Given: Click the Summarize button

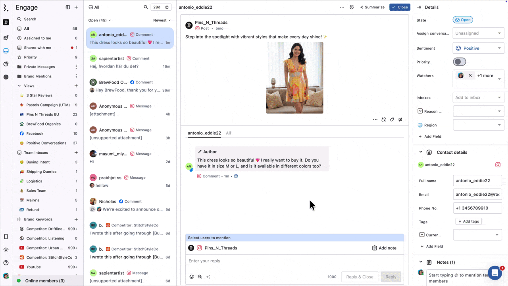Looking at the screenshot, I should pyautogui.click(x=372, y=7).
